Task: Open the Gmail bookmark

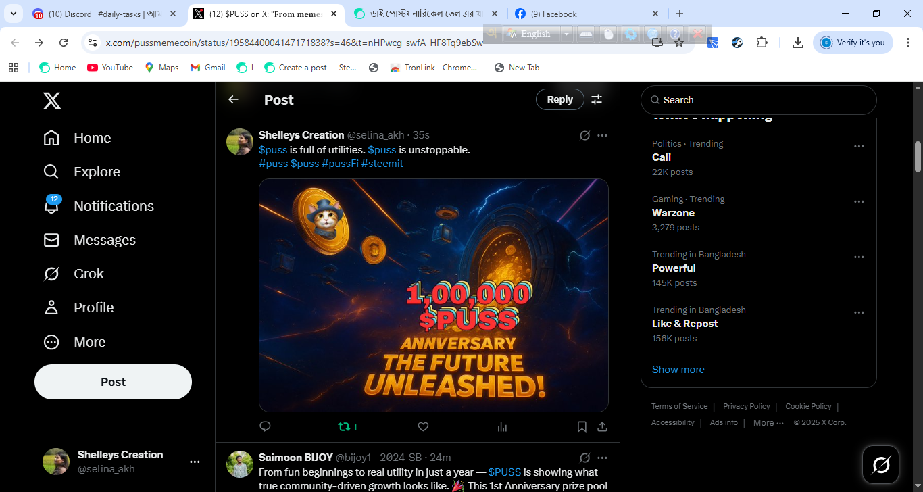Action: pos(208,68)
